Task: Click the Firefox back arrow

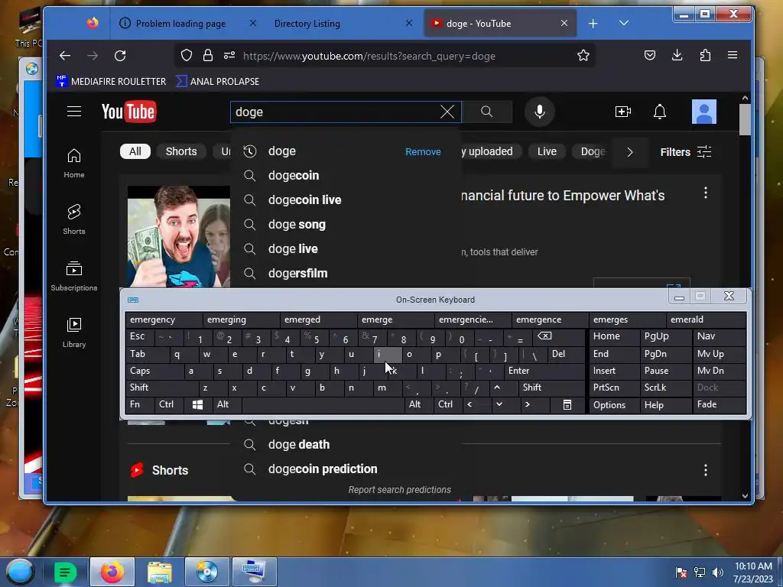Action: click(65, 55)
